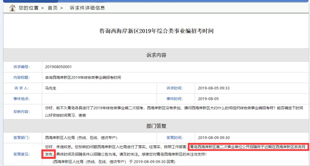Click the 答复部门 label
310x166 pixels.
tap(22, 138)
